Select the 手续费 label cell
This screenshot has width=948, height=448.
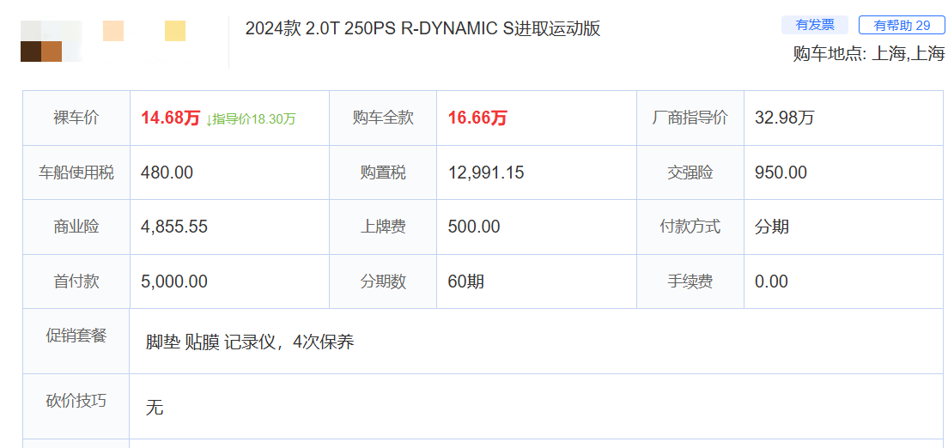(690, 282)
